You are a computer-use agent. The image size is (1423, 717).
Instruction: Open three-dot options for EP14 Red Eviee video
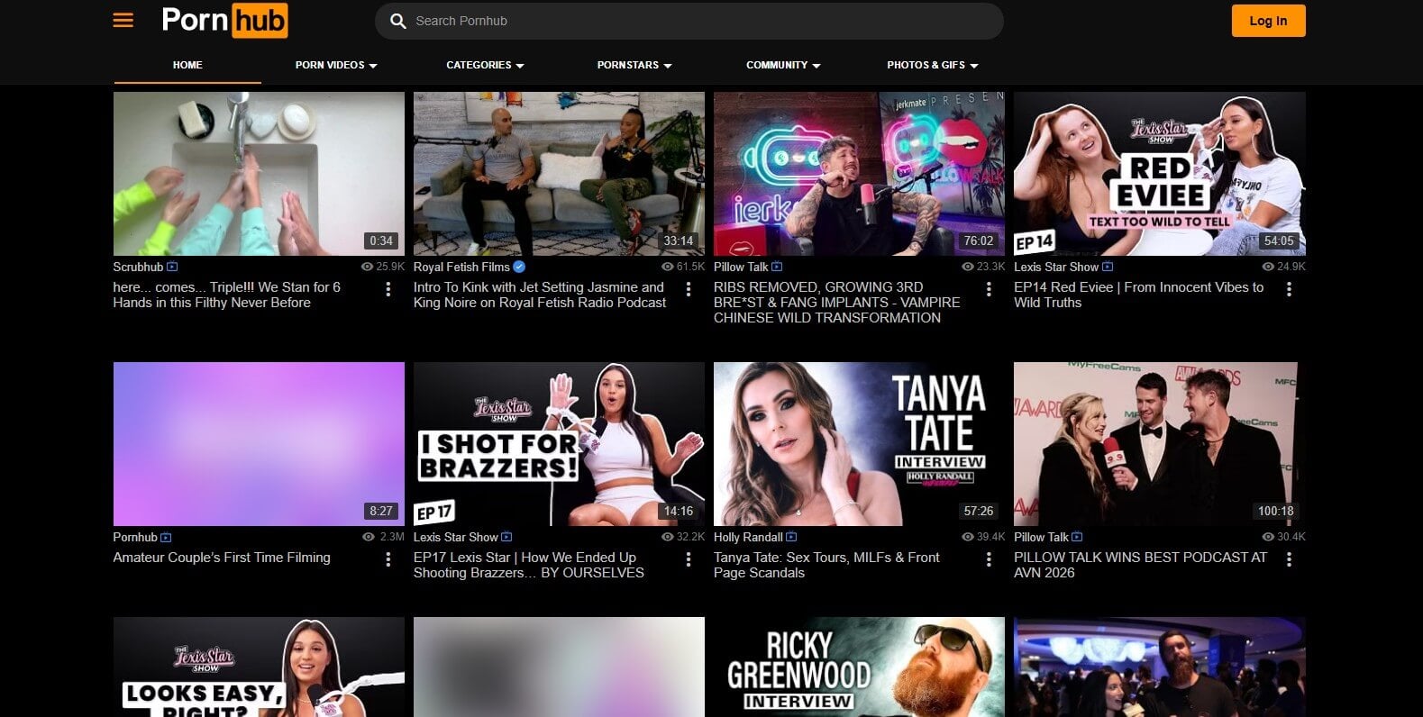coord(1289,289)
